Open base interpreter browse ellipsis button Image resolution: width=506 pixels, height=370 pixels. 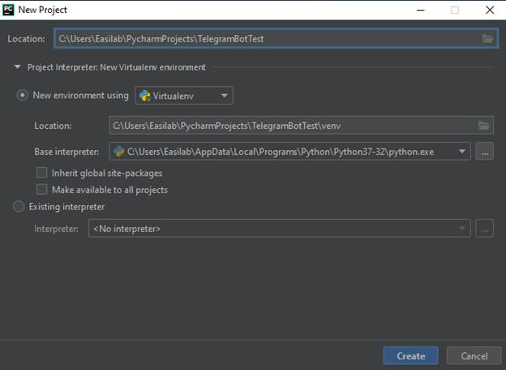(484, 151)
